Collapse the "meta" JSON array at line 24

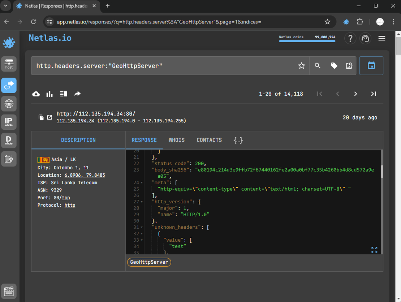click(142, 183)
